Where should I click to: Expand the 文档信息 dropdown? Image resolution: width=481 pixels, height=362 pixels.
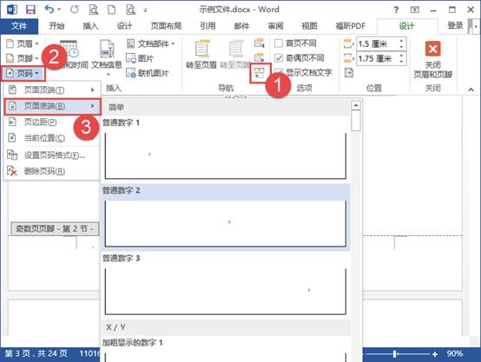(x=107, y=58)
